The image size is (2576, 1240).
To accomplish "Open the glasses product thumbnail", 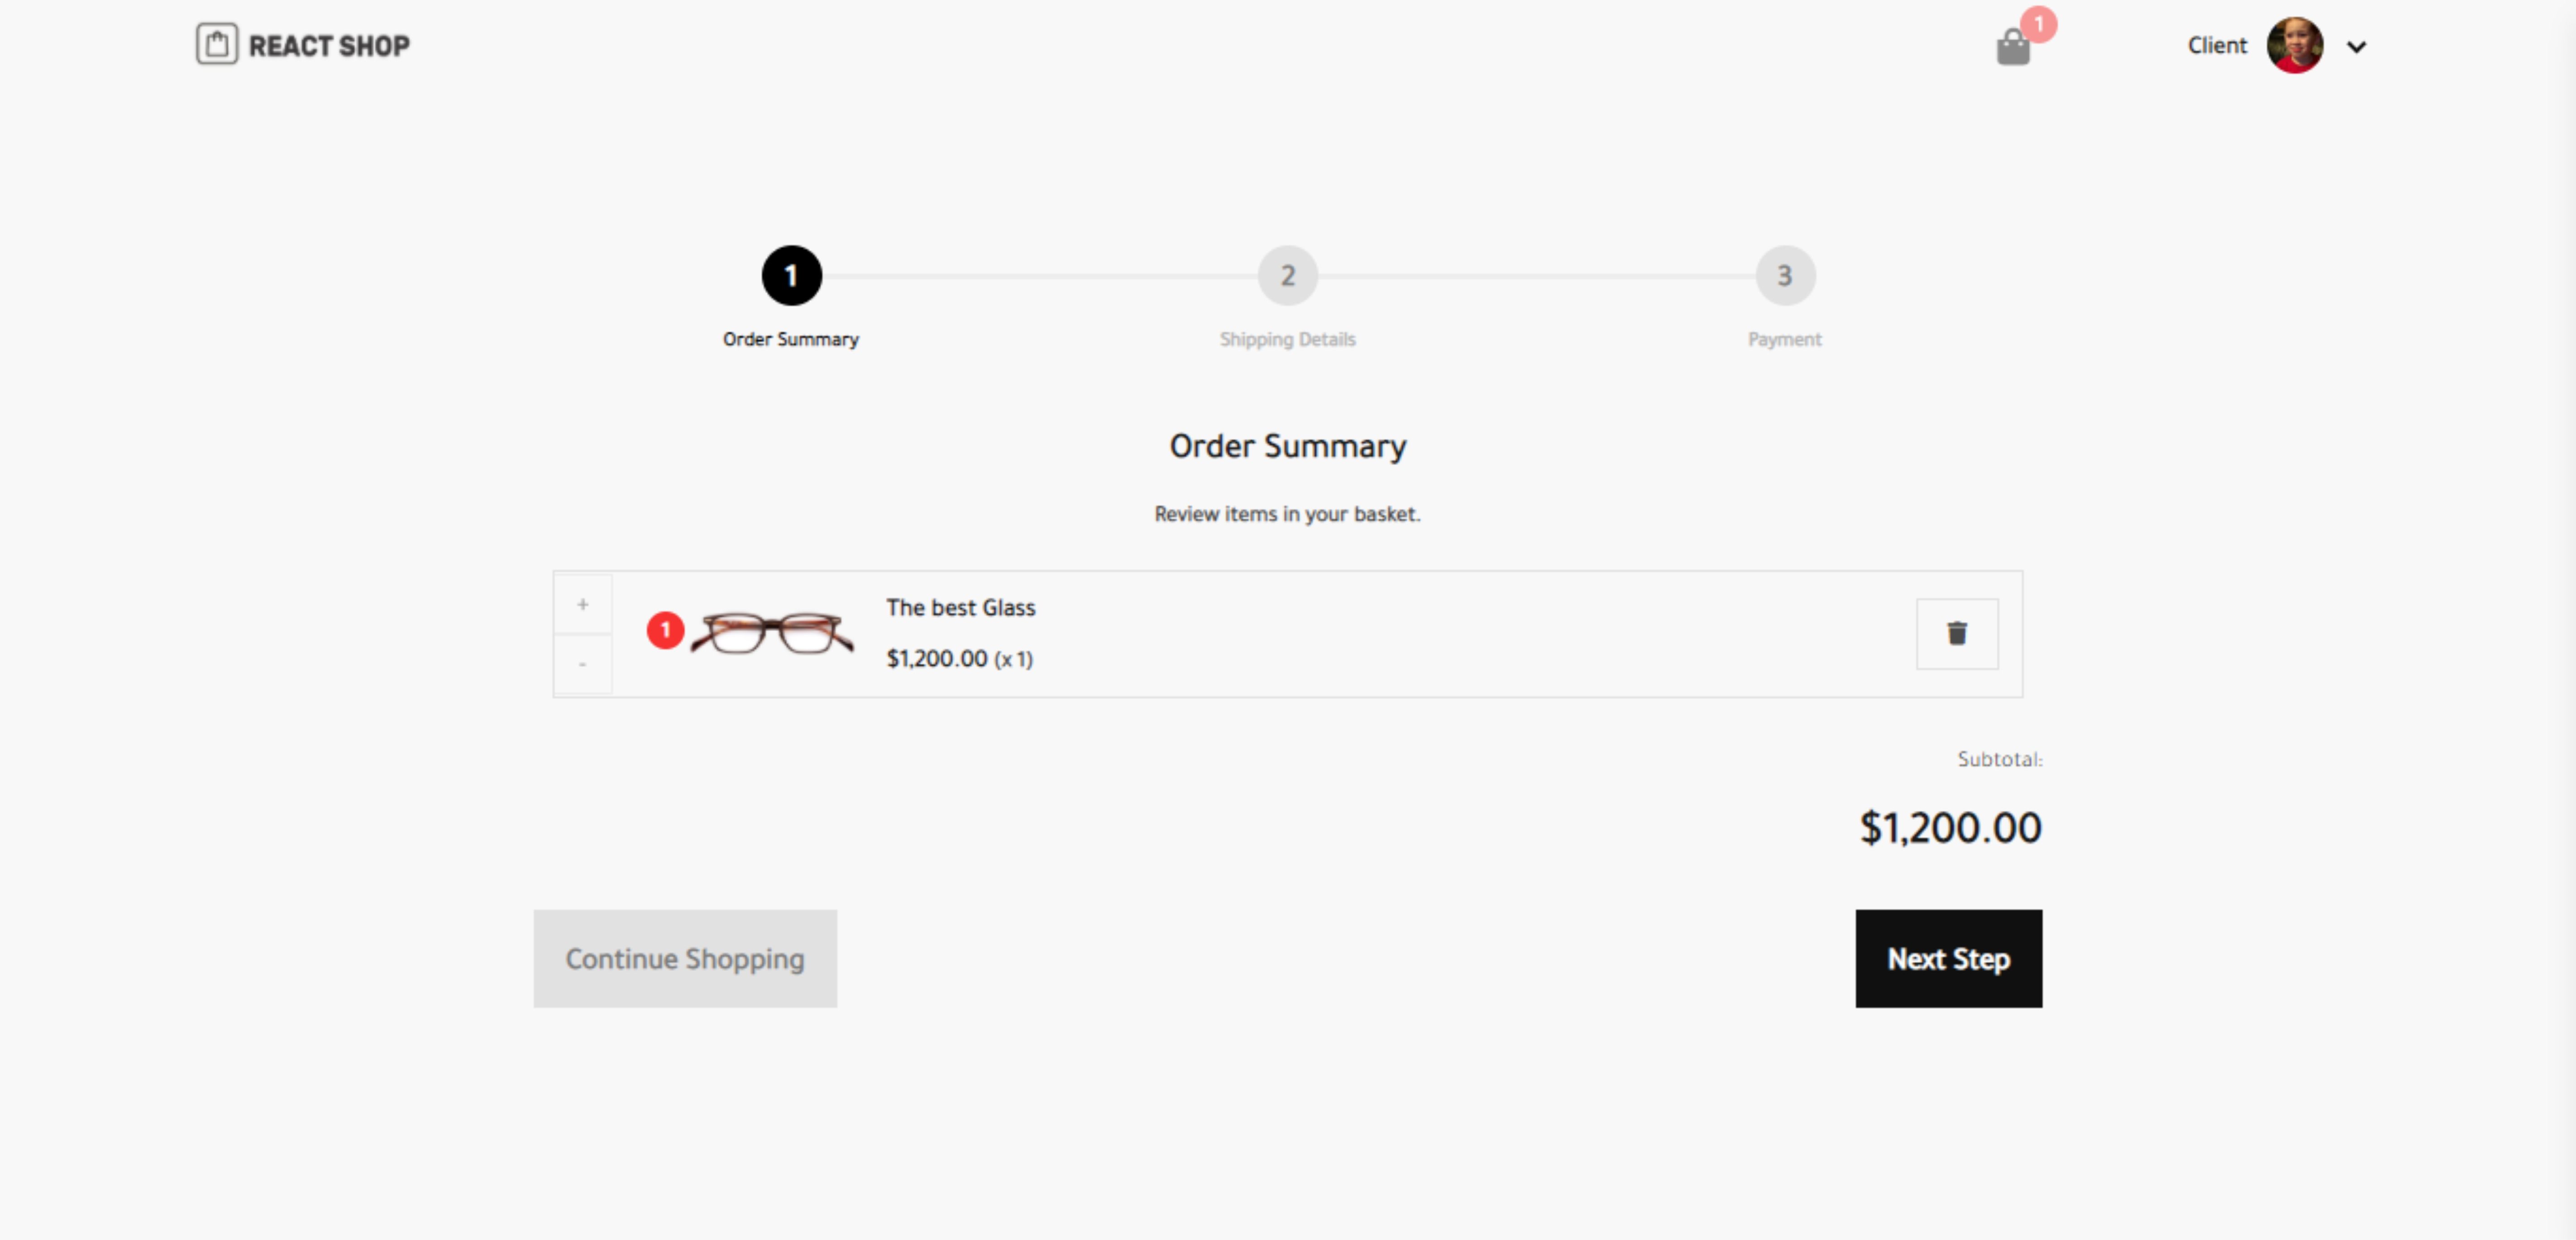I will coord(772,633).
